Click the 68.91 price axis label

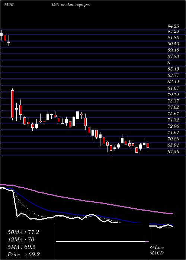coord(173,145)
